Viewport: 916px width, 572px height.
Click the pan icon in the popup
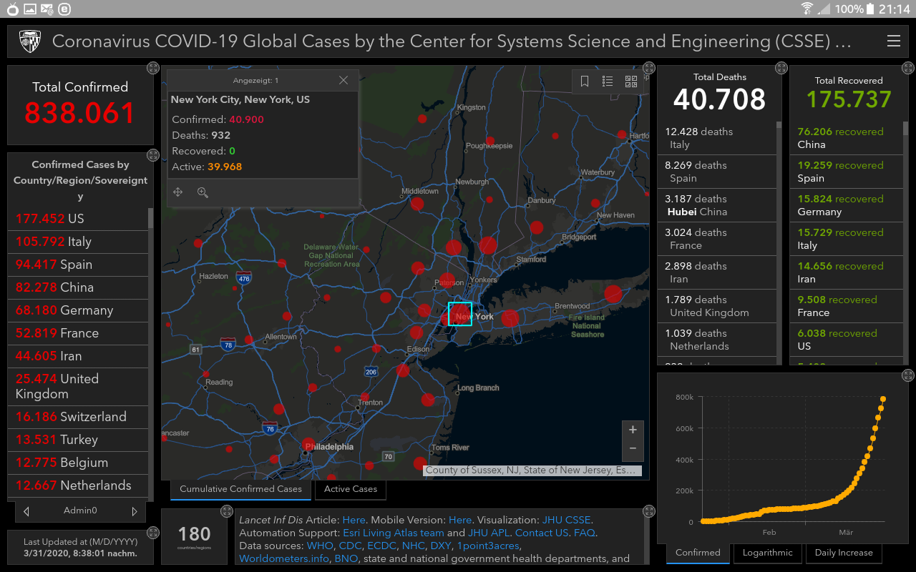point(178,192)
